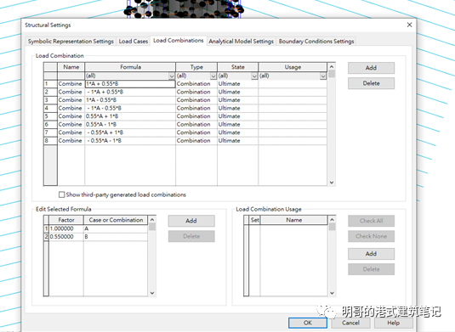Image resolution: width=455 pixels, height=332 pixels.
Task: Close the Structural Settings dialog
Action: (409, 25)
